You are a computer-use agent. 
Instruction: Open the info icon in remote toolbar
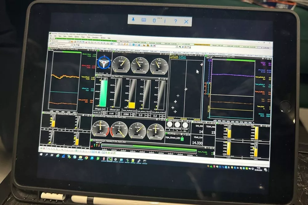pyautogui.click(x=165, y=21)
